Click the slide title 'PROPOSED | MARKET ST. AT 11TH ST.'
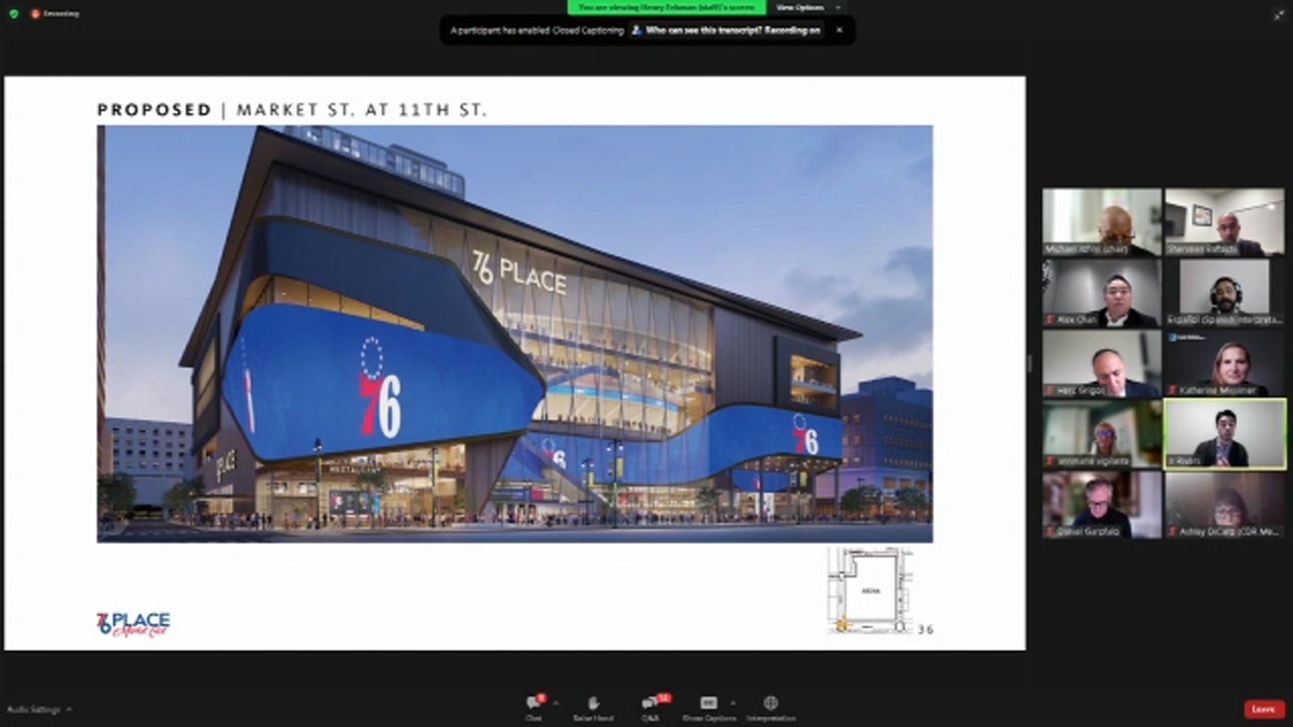 [292, 110]
